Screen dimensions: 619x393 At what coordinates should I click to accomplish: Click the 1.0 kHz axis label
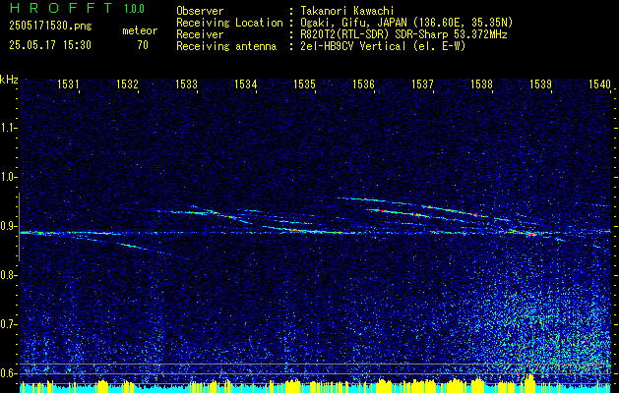pos(9,177)
